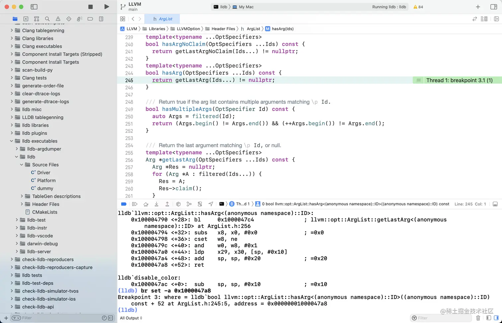Collapse the lldb executables group
The image size is (502, 323).
tap(12, 141)
